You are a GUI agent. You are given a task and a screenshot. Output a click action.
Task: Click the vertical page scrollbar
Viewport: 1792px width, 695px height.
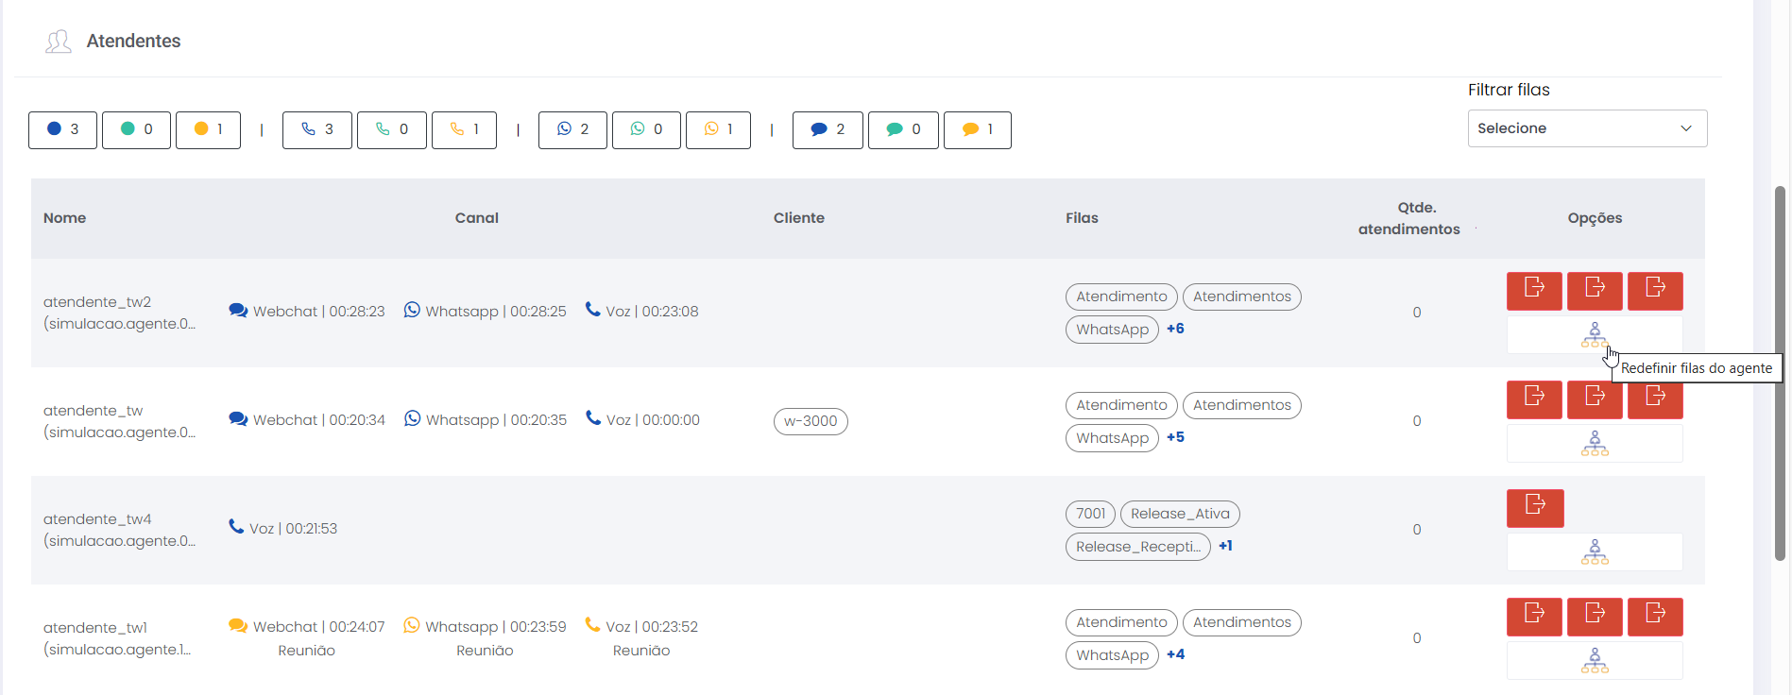[1780, 378]
